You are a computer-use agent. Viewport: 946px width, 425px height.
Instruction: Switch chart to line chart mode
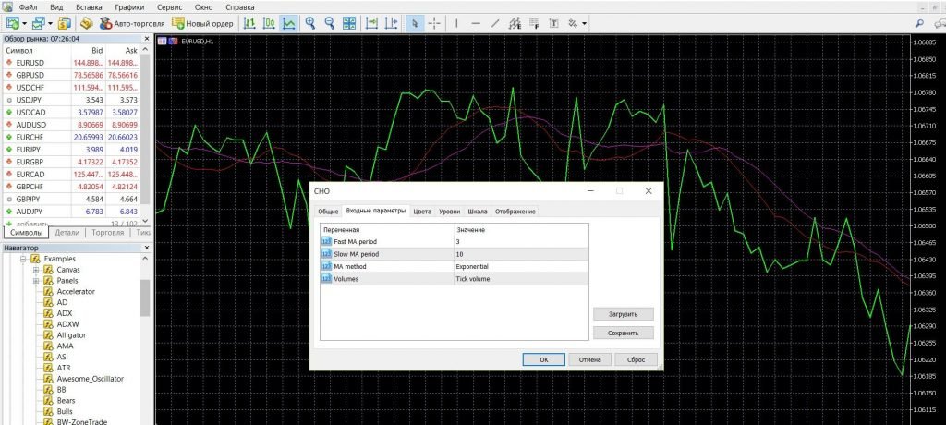289,22
